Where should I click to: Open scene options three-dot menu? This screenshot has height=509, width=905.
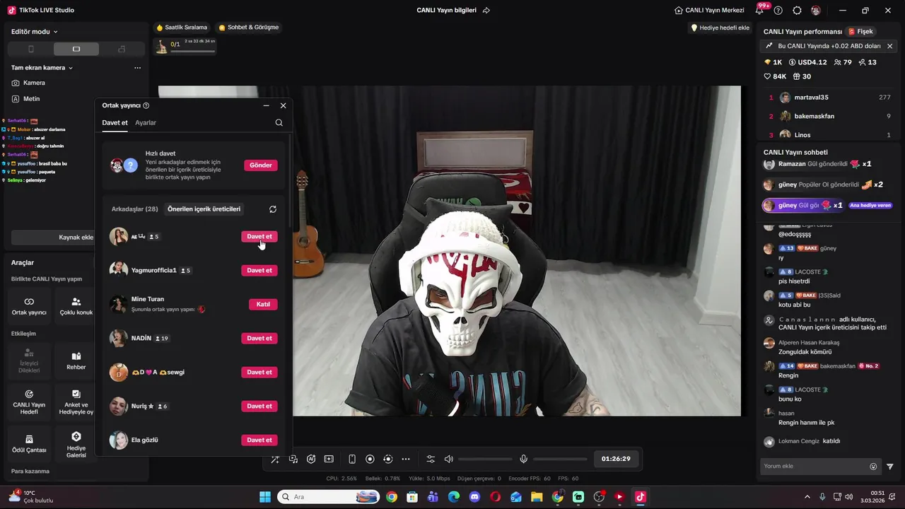137,68
